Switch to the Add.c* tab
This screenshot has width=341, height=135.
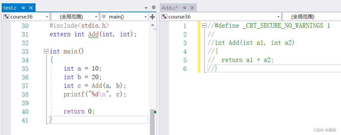pyautogui.click(x=170, y=8)
